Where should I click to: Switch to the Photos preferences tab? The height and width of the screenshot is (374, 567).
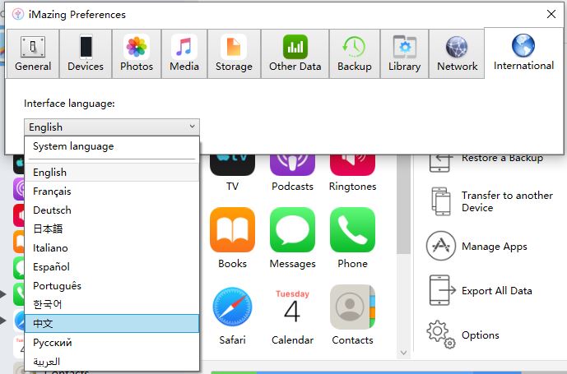[137, 53]
